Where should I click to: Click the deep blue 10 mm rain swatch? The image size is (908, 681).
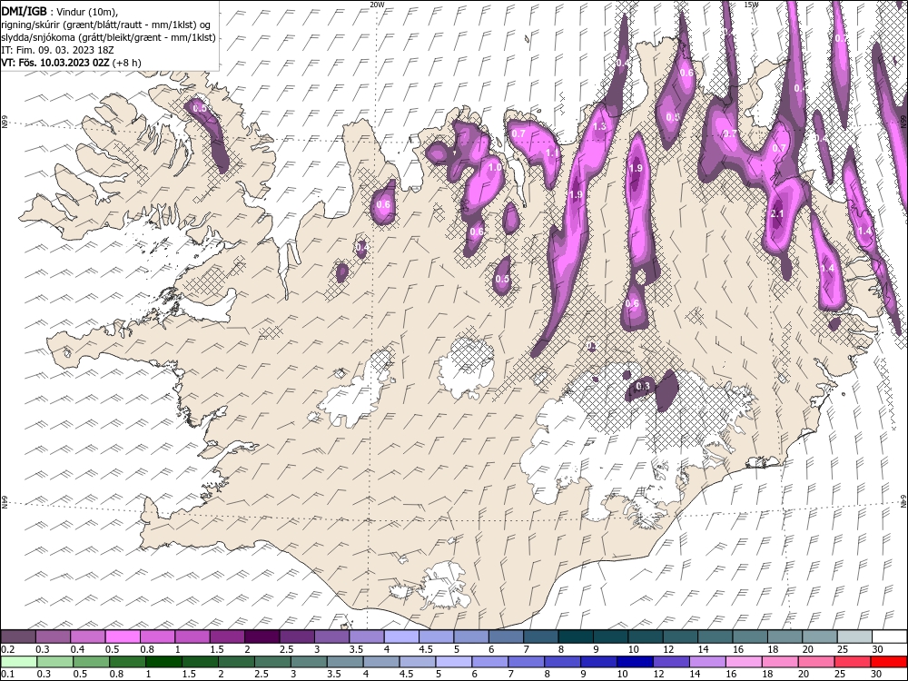635,662
